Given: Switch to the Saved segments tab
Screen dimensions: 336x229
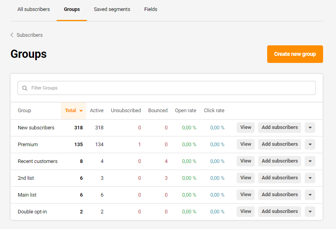Looking at the screenshot, I should (x=112, y=9).
